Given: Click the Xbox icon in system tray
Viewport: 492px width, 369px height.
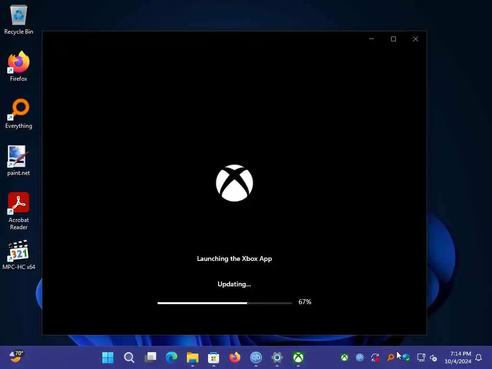Looking at the screenshot, I should (x=344, y=357).
